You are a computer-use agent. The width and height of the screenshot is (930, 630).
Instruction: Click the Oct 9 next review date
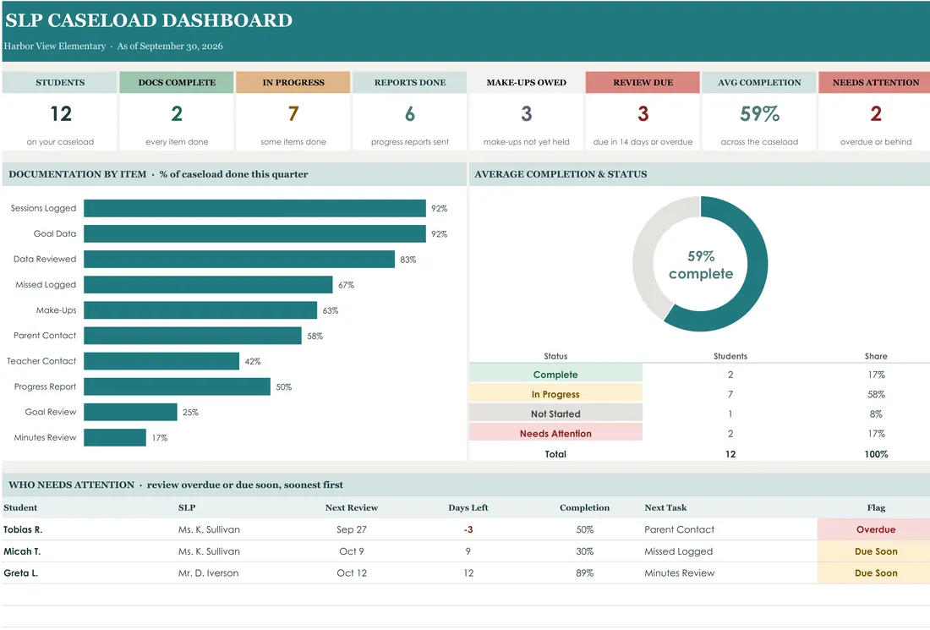[351, 551]
